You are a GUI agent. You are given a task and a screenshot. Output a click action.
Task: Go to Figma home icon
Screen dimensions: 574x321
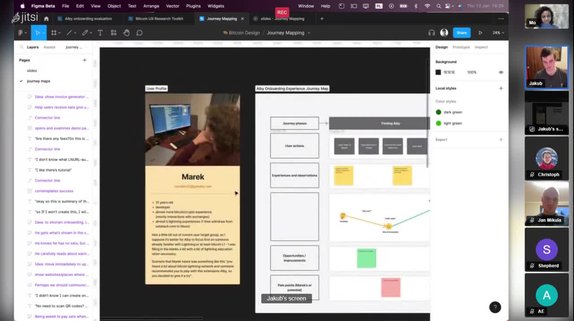pyautogui.click(x=46, y=19)
